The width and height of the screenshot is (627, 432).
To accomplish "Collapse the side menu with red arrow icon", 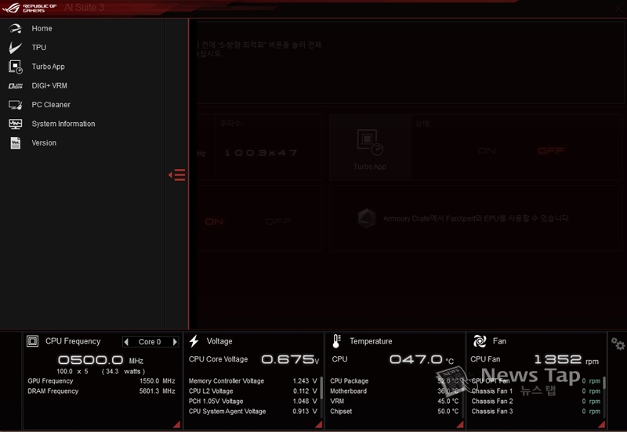I will (x=177, y=175).
